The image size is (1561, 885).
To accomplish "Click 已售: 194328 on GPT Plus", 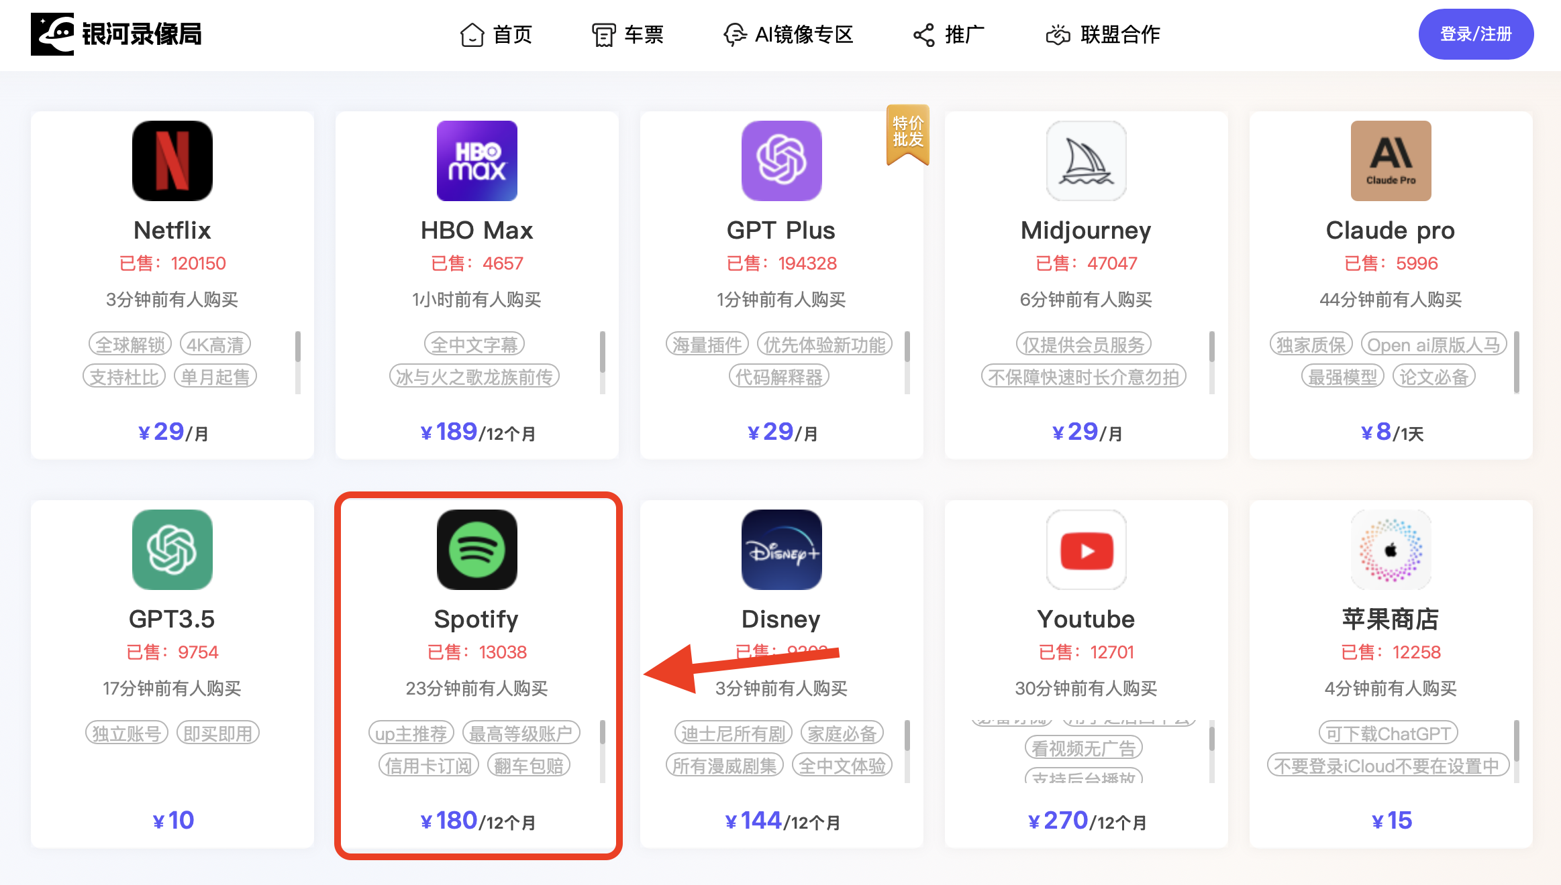I will [782, 263].
